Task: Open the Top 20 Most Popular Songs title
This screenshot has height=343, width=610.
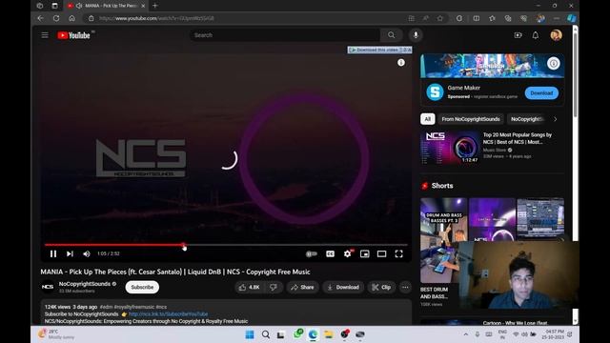Action: click(518, 138)
